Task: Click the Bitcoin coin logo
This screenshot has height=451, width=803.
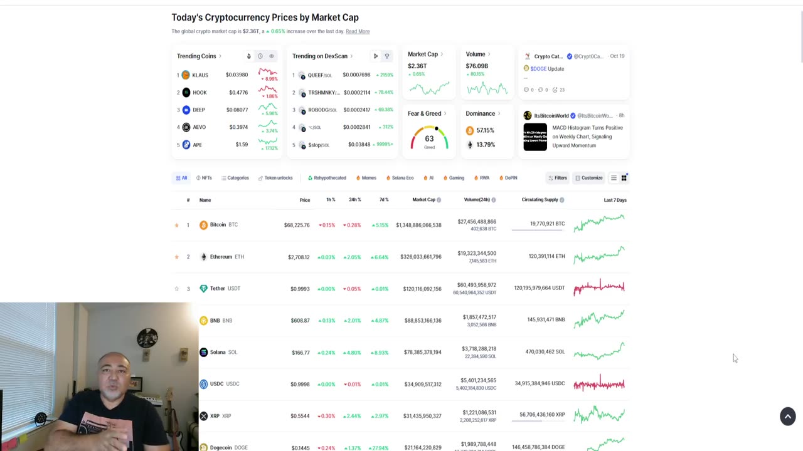Action: coord(203,225)
